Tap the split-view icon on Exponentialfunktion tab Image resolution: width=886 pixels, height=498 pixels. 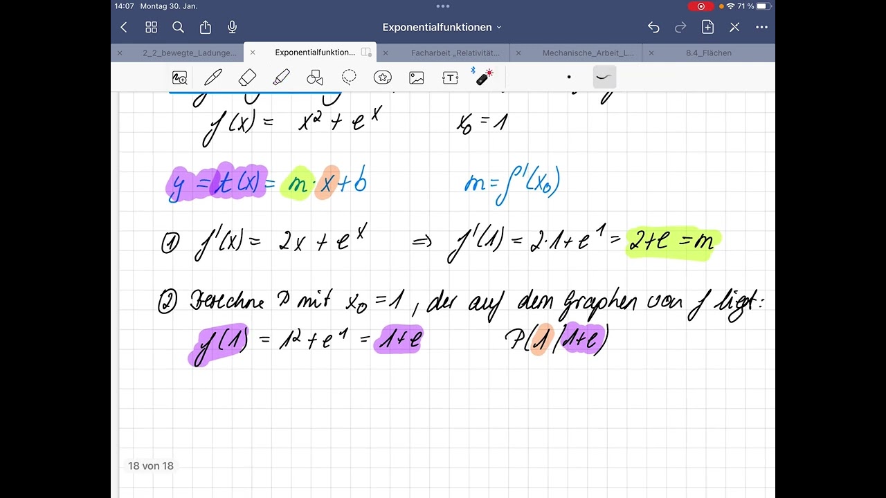[x=366, y=53]
